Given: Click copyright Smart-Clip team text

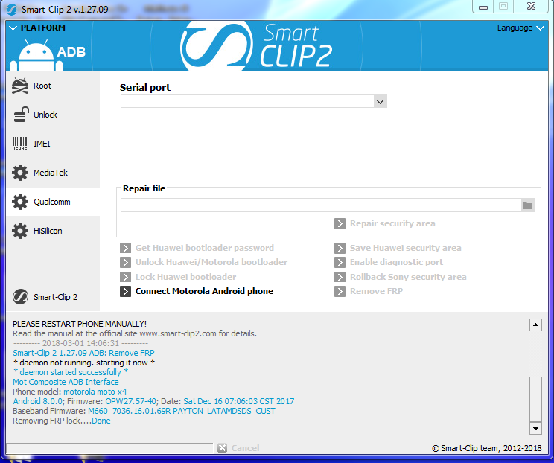Looking at the screenshot, I should pyautogui.click(x=487, y=448).
